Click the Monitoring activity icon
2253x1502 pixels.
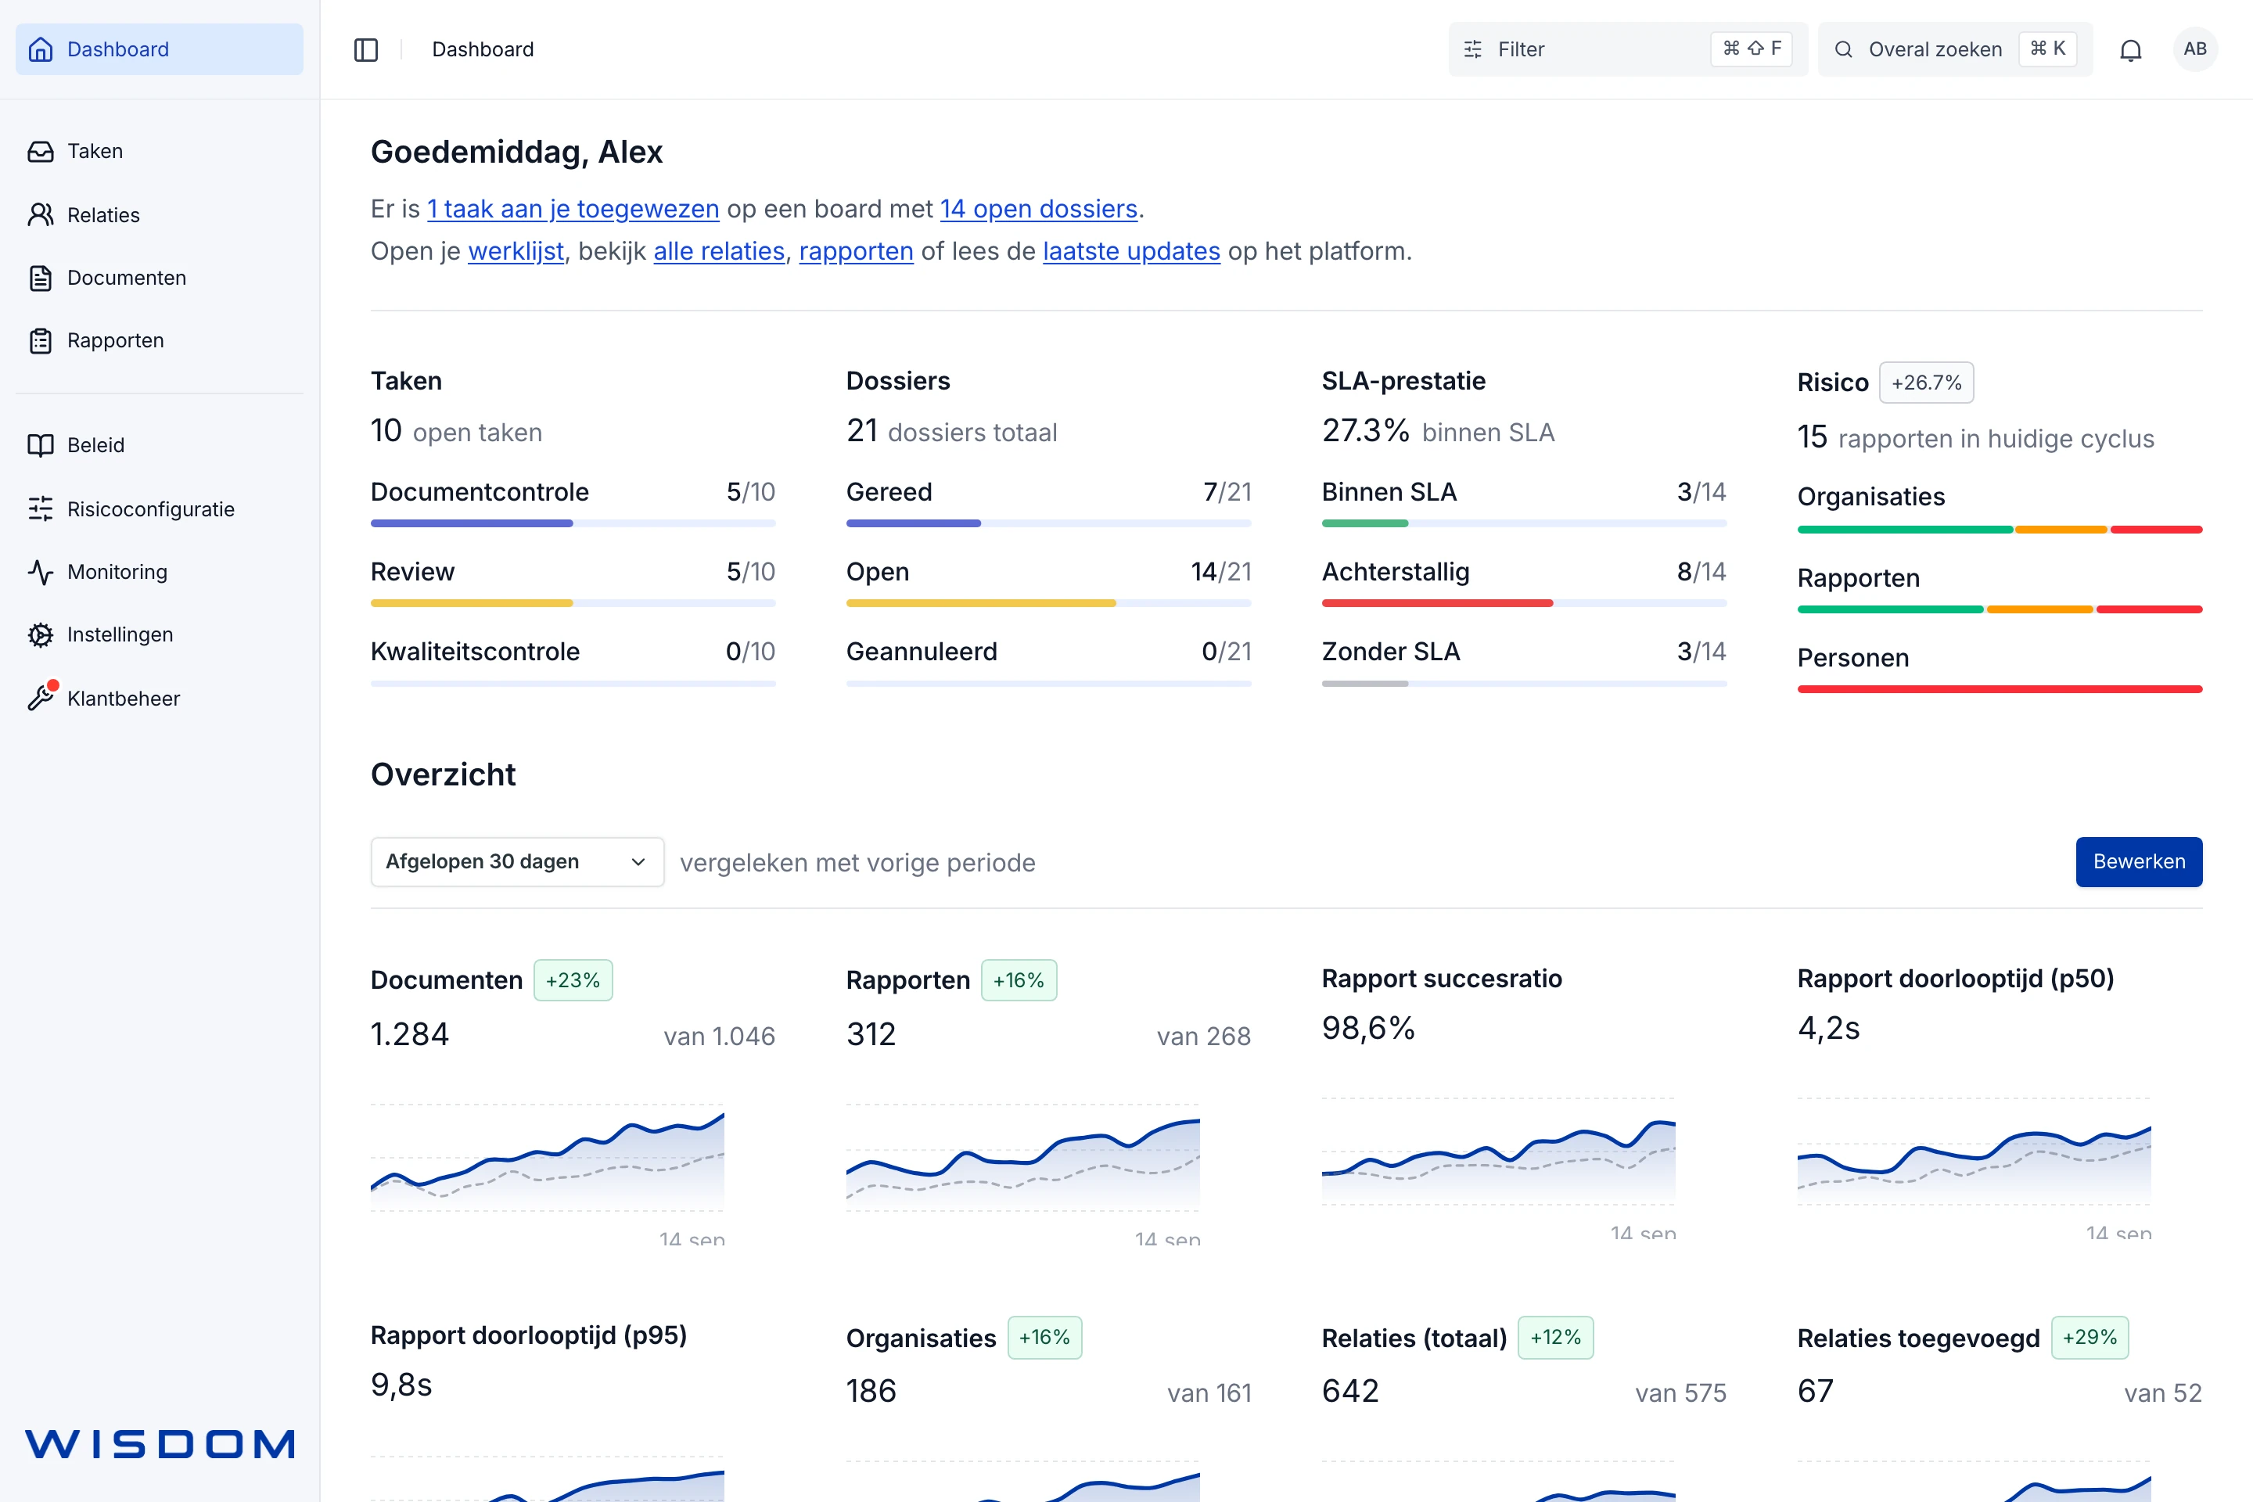[x=40, y=572]
